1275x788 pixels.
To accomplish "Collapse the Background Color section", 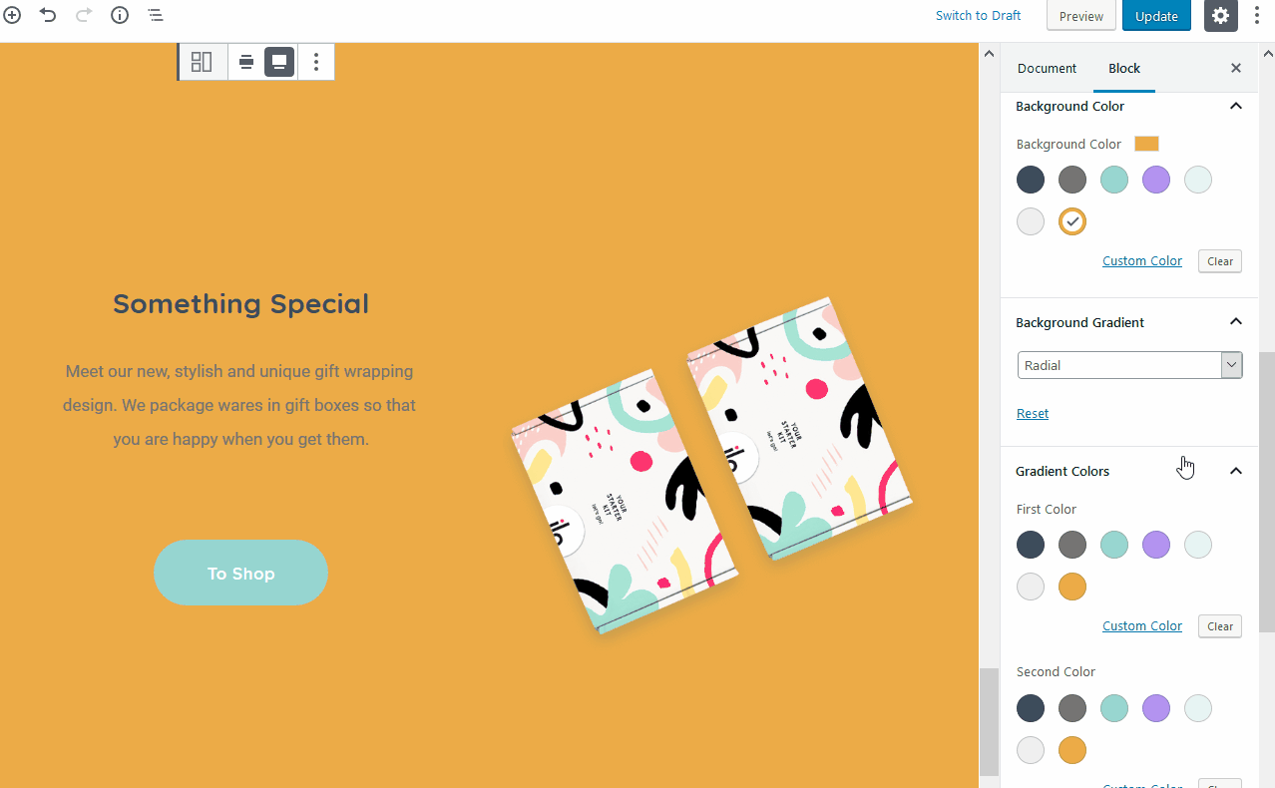I will click(1236, 106).
